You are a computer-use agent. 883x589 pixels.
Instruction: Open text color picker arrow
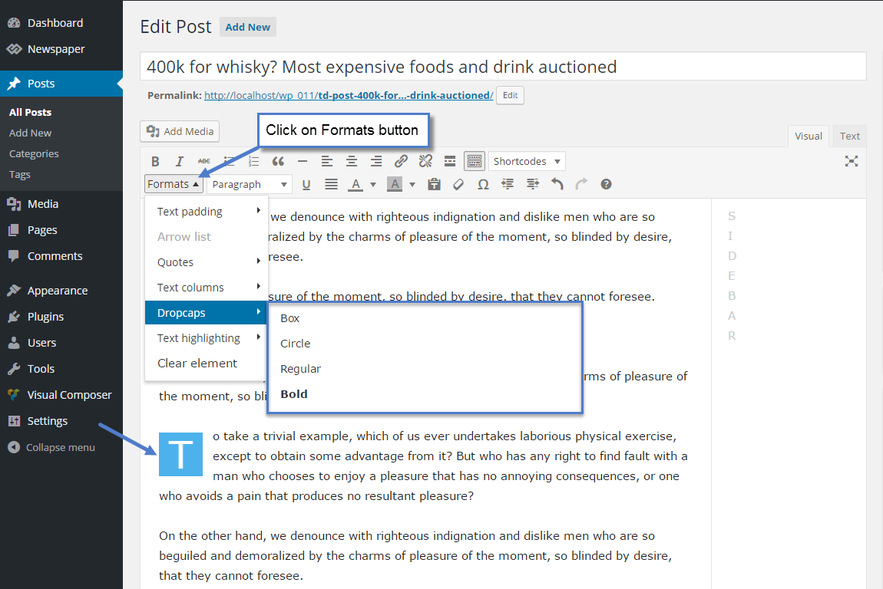(x=373, y=185)
